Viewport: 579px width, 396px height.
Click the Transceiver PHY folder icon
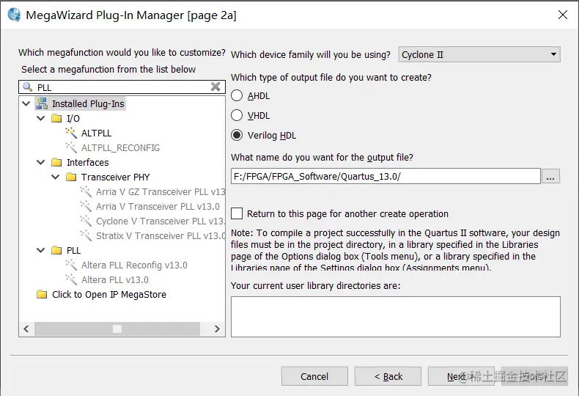[x=71, y=177]
